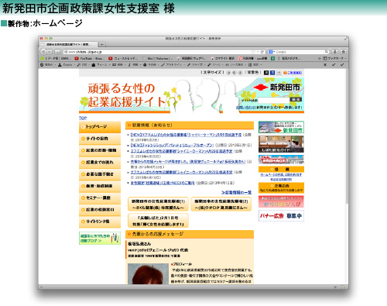Click the magnifier icon in Google search box
The image size is (387, 306).
click(327, 52)
